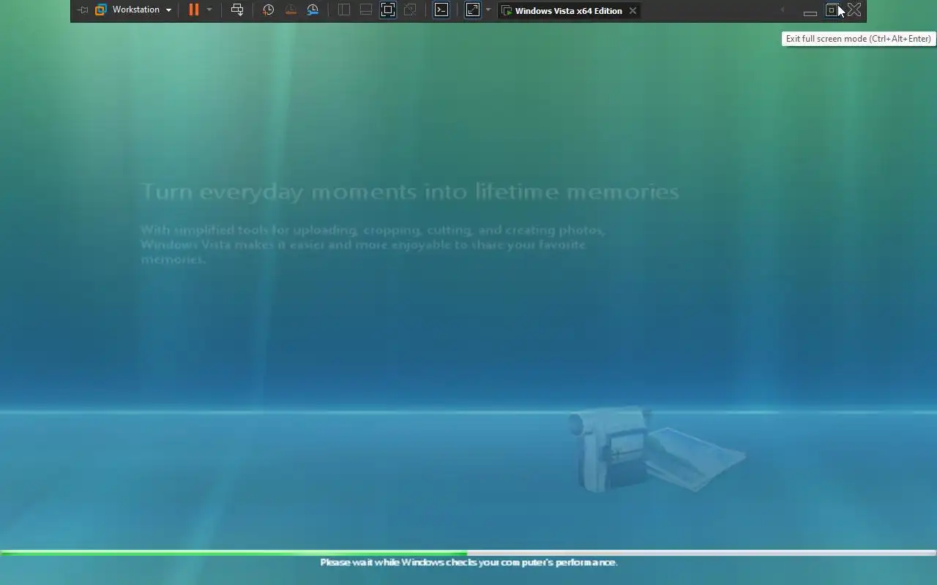The image size is (937, 585).
Task: Close VMware Workstation with the X
Action: click(854, 10)
